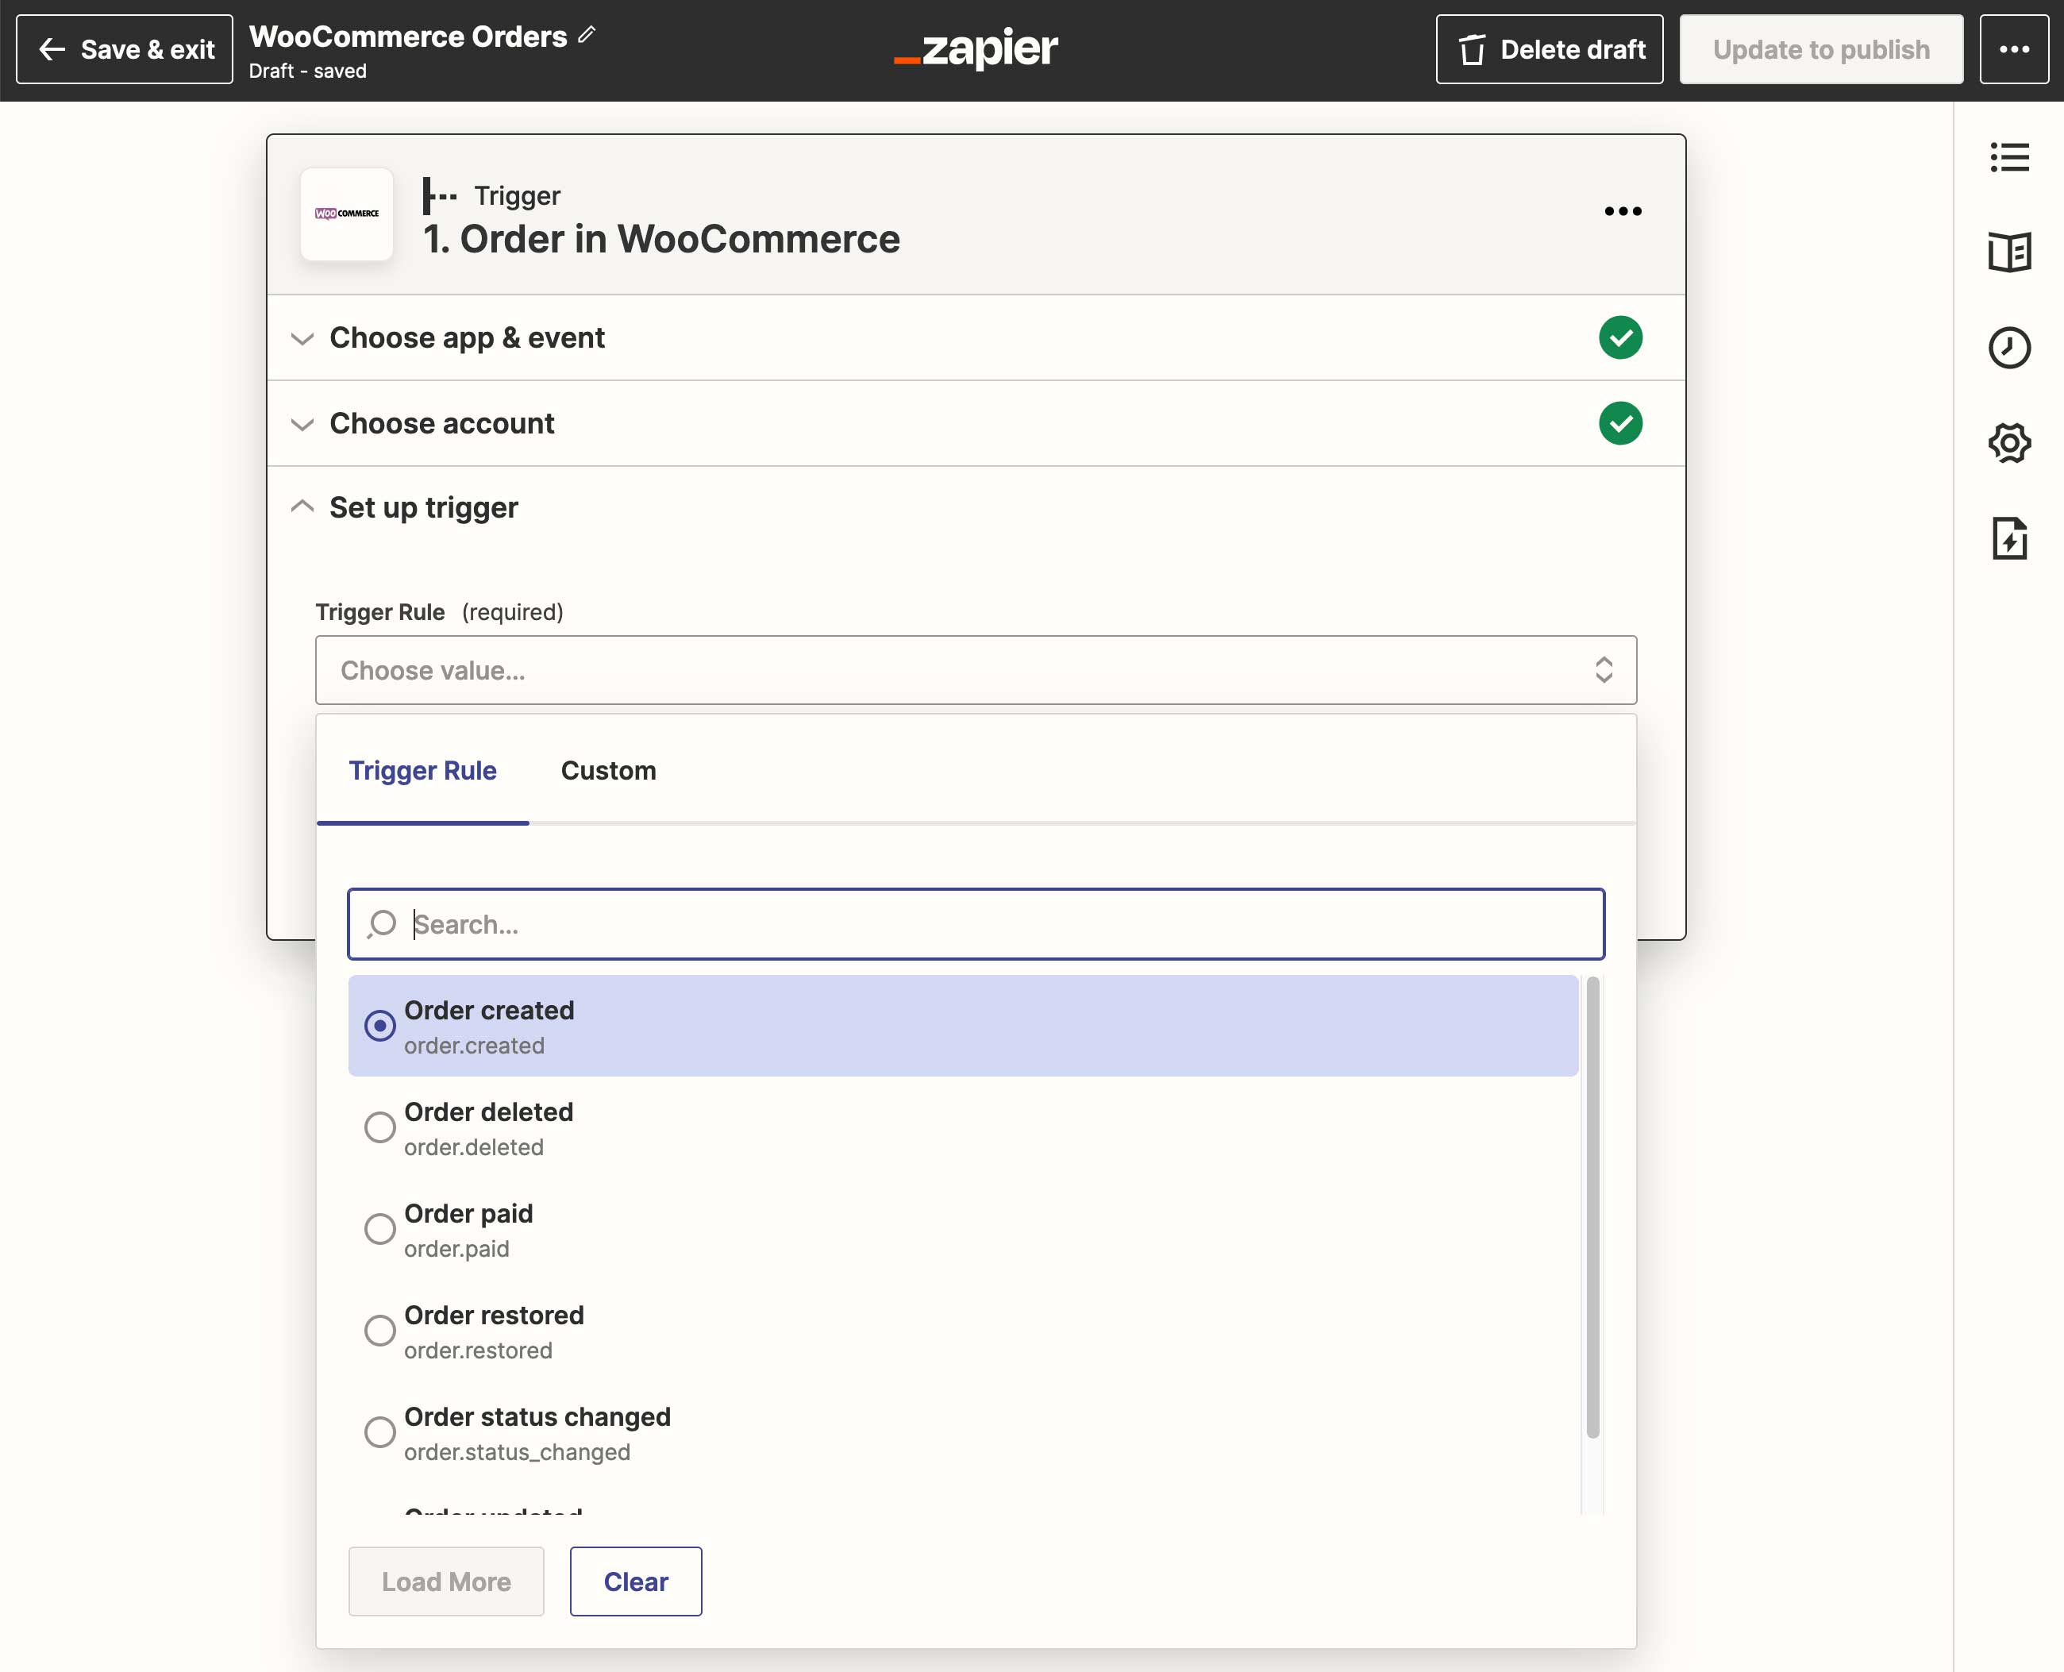Open Zap settings gear icon in sidebar
The image size is (2064, 1672).
click(2010, 443)
